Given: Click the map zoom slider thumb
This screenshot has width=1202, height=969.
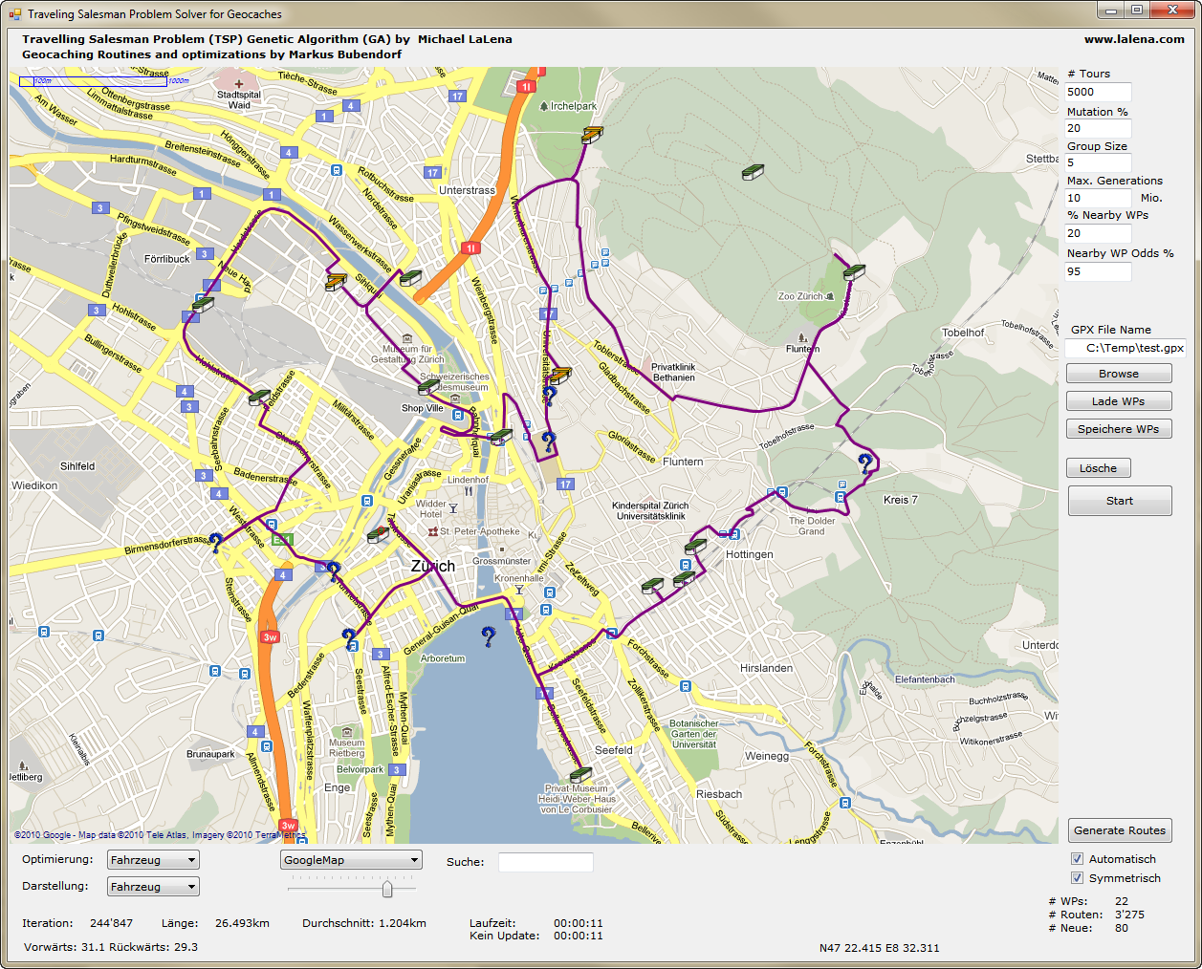Looking at the screenshot, I should point(386,889).
